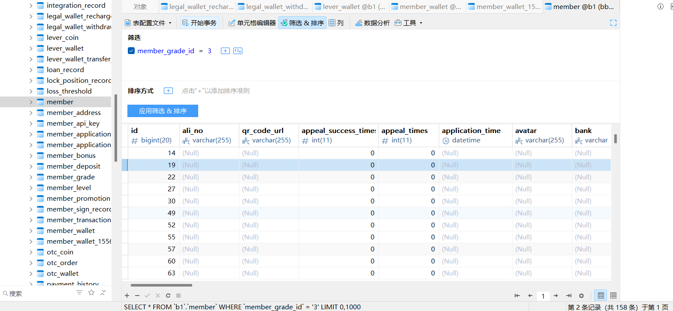Edit the filter value 3
Viewport: 673px width, 311px height.
point(210,51)
